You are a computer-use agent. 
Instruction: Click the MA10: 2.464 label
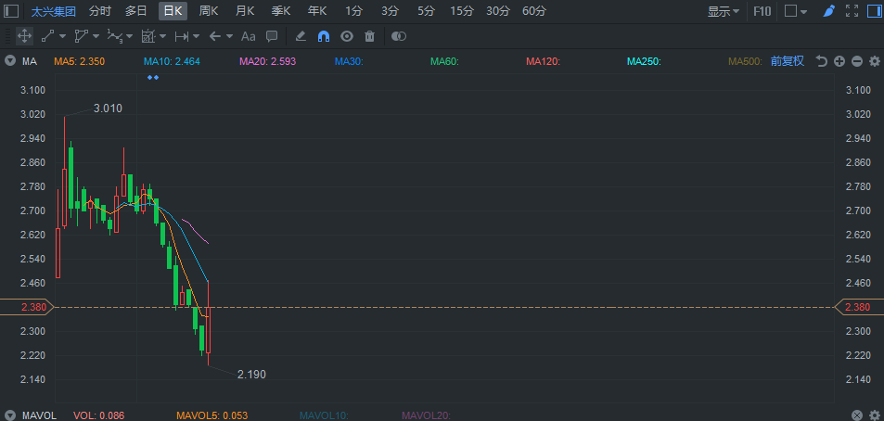172,61
